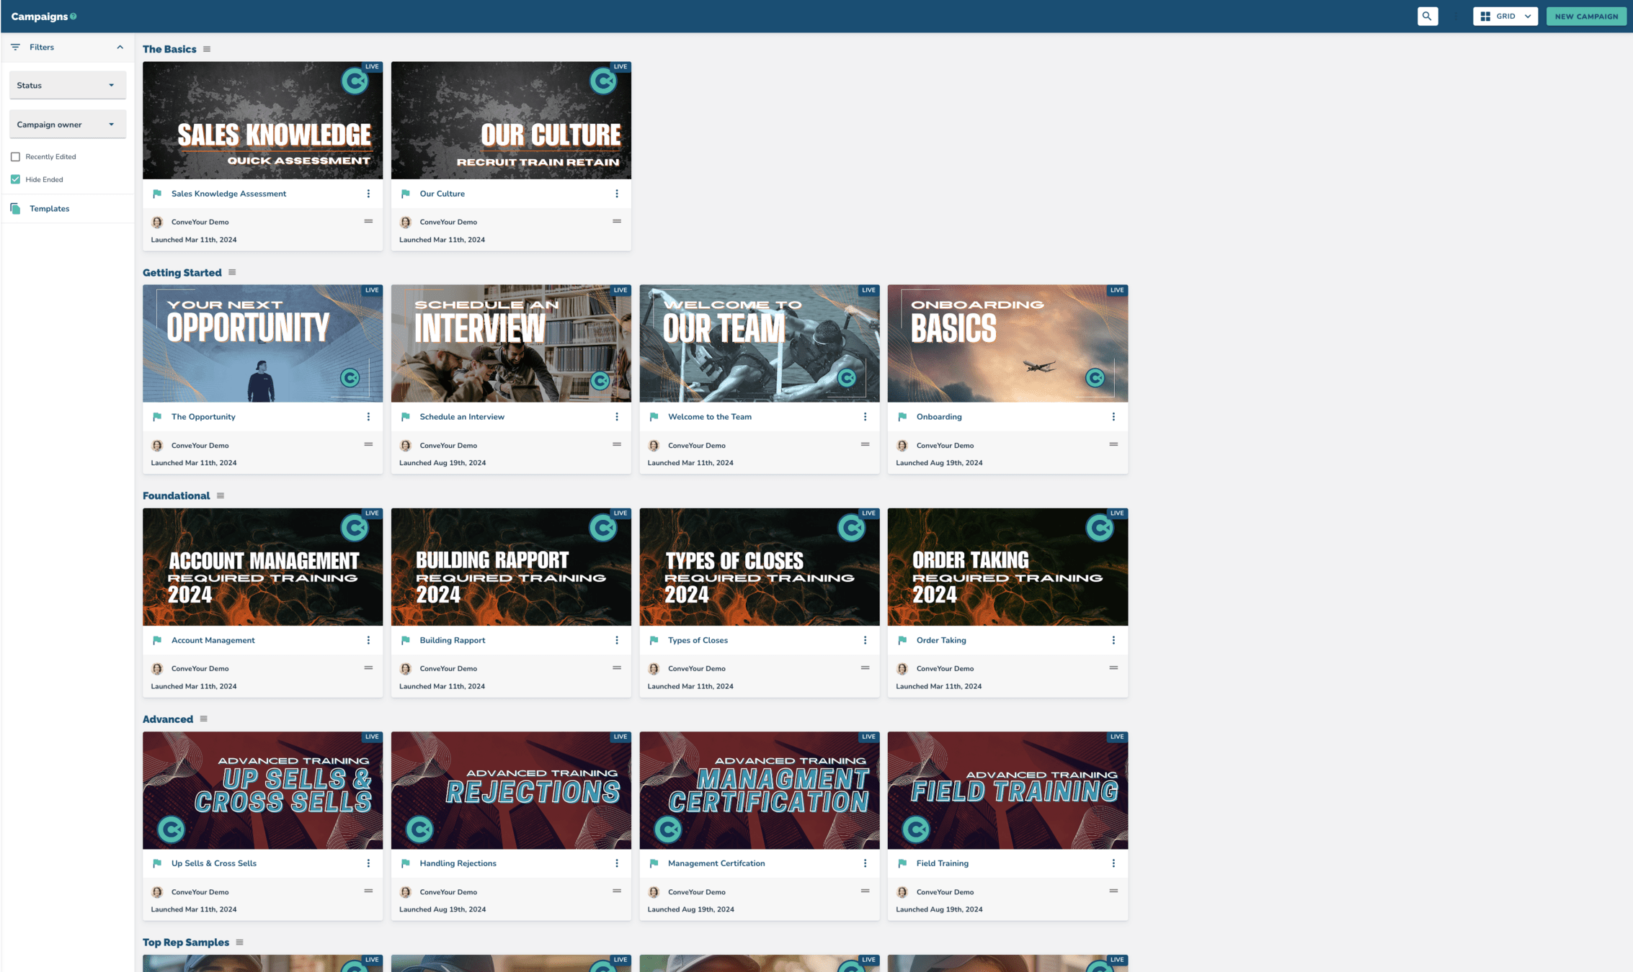This screenshot has height=972, width=1633.
Task: Click the New Campaign button
Action: click(x=1585, y=16)
